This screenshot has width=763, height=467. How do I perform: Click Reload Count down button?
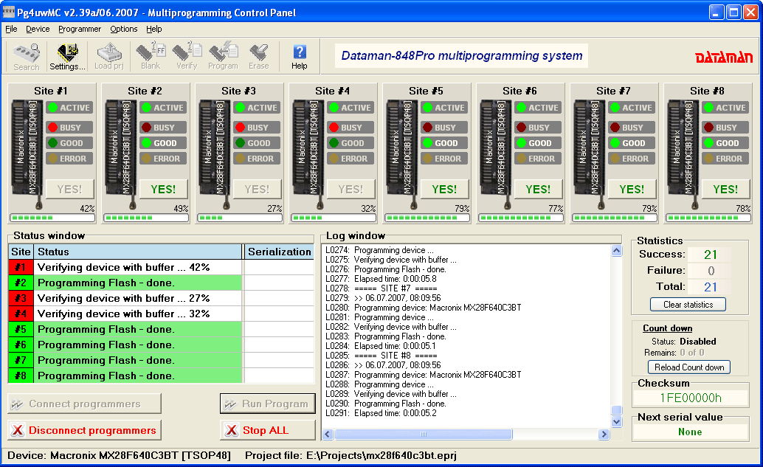tap(688, 367)
